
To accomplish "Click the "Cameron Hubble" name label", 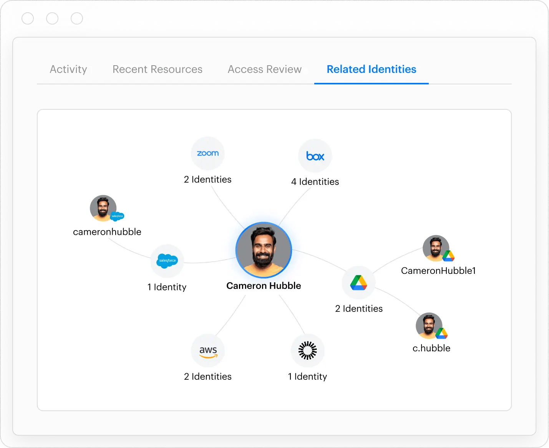I will pos(264,286).
